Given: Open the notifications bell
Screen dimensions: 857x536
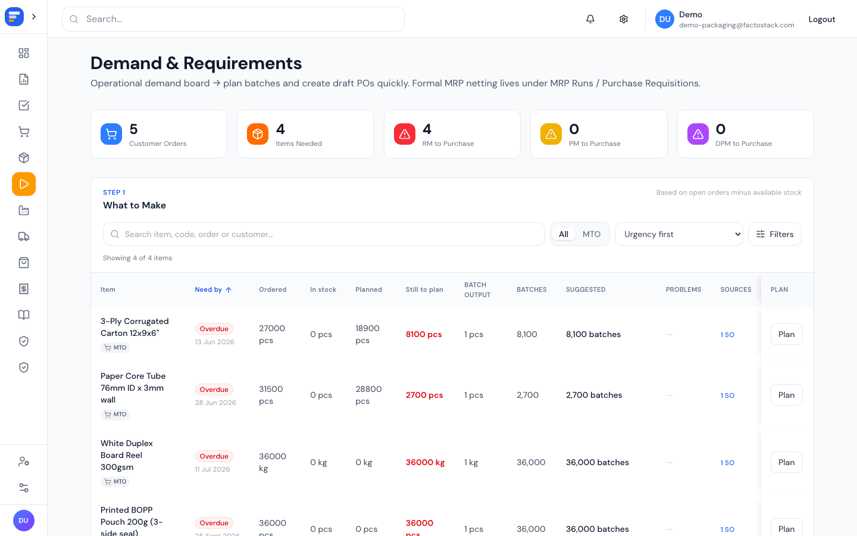Looking at the screenshot, I should click(590, 19).
